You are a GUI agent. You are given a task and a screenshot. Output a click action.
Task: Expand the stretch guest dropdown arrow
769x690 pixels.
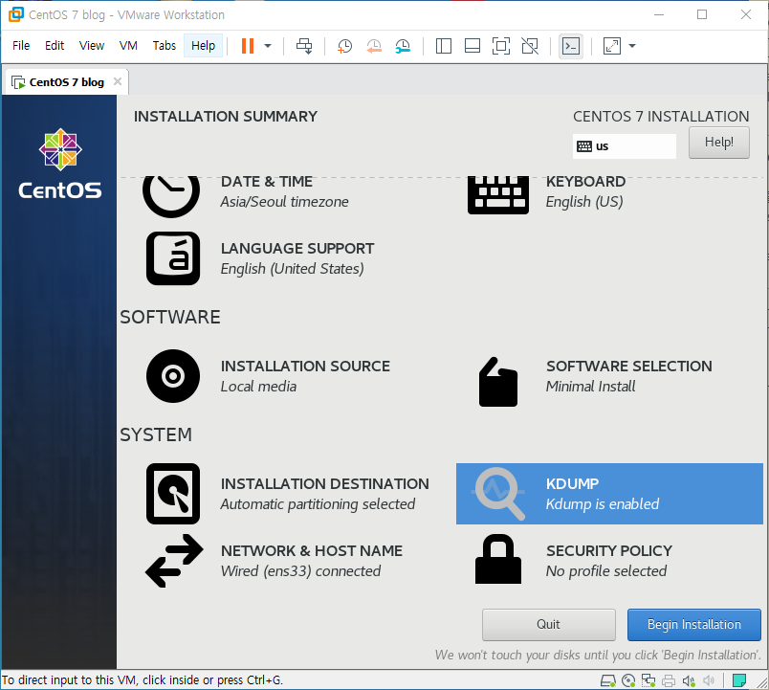[632, 46]
